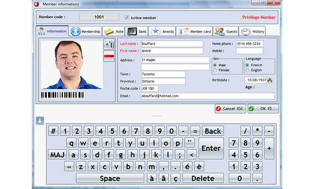Tap the é accent key
The height and width of the screenshot is (189, 314).
[187, 166]
